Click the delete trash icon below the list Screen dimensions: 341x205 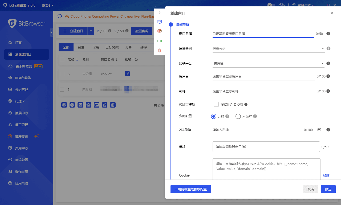click(113, 105)
